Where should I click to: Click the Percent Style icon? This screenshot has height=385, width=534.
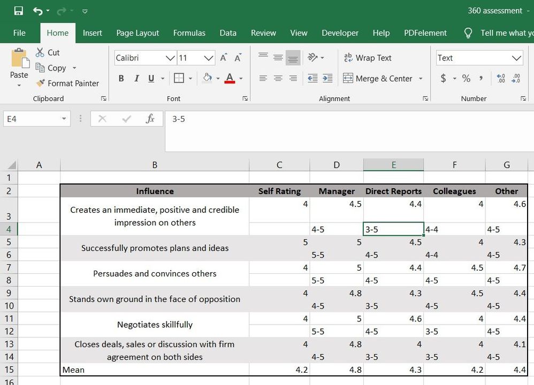(466, 78)
